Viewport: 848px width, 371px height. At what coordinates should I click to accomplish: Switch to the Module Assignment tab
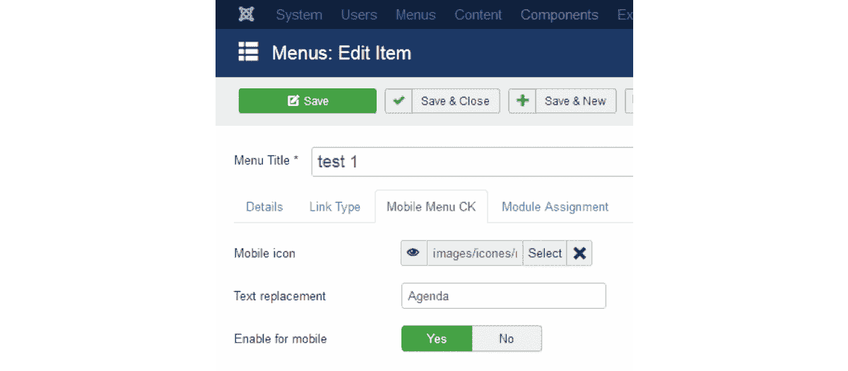pos(555,207)
